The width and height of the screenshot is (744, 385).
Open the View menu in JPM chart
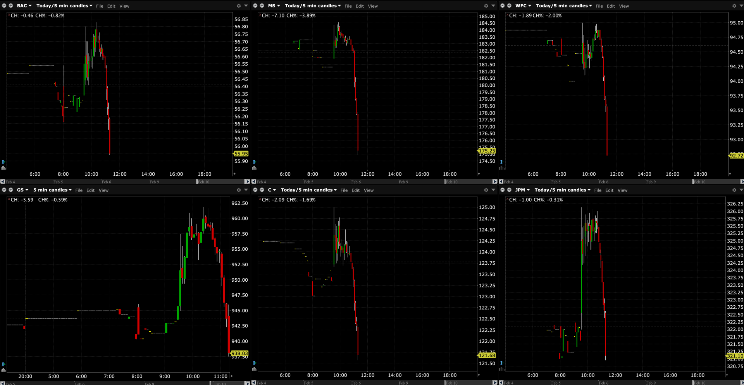click(622, 190)
